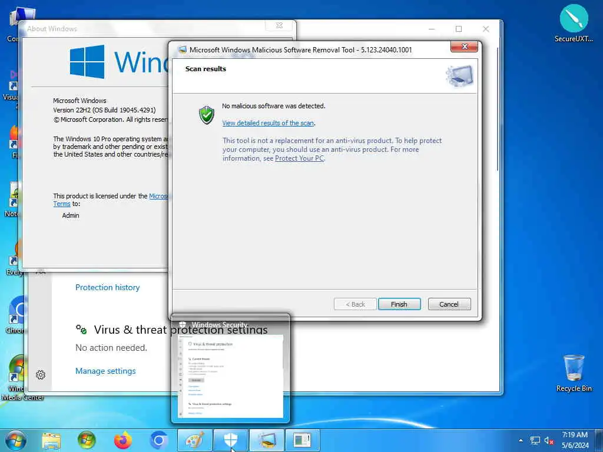The width and height of the screenshot is (603, 452).
Task: Open the Chrome desktop shortcut
Action: click(15, 314)
